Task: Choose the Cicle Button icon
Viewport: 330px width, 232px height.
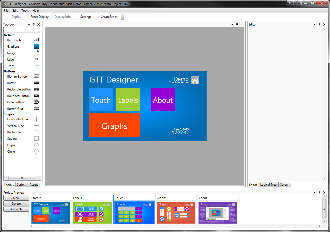Action: (x=36, y=102)
